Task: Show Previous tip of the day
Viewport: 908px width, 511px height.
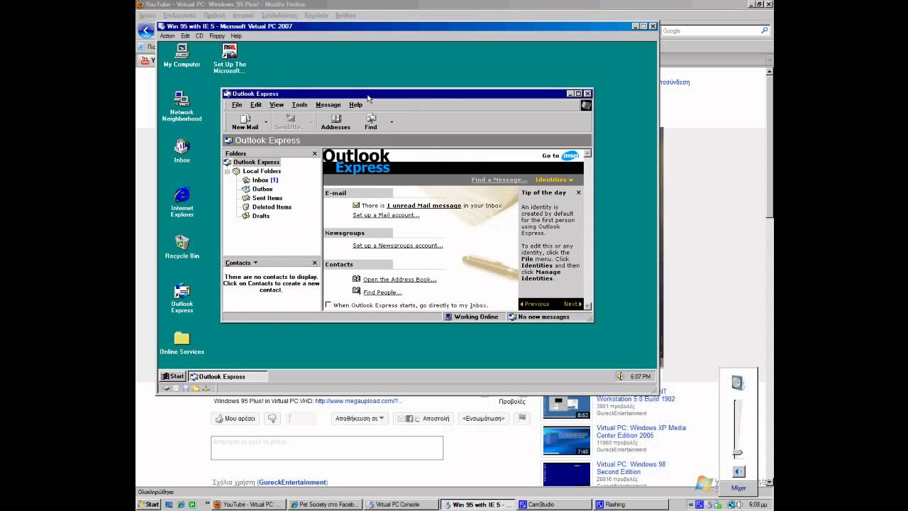Action: (x=535, y=304)
